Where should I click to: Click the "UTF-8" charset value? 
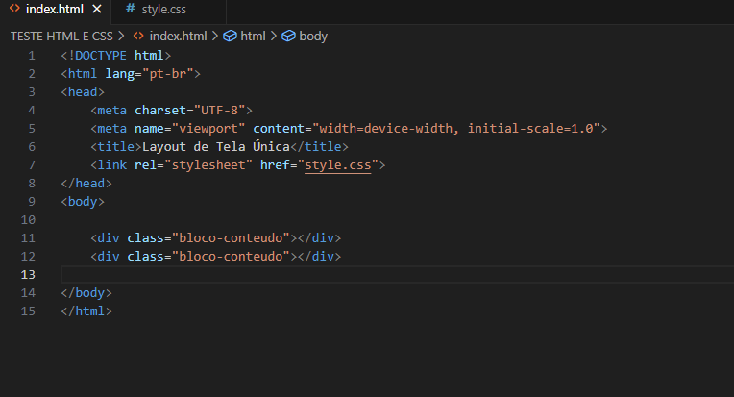pos(220,111)
